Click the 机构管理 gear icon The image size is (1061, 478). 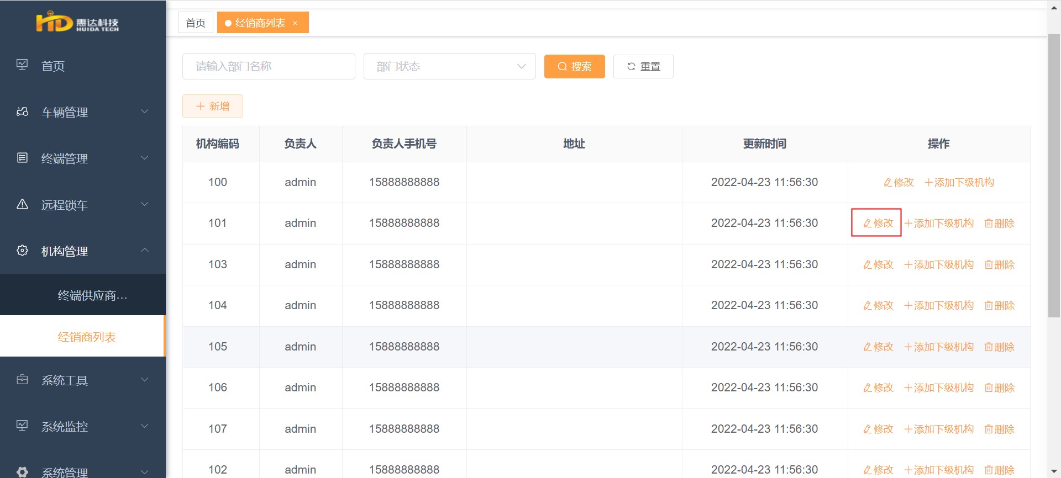tap(22, 251)
